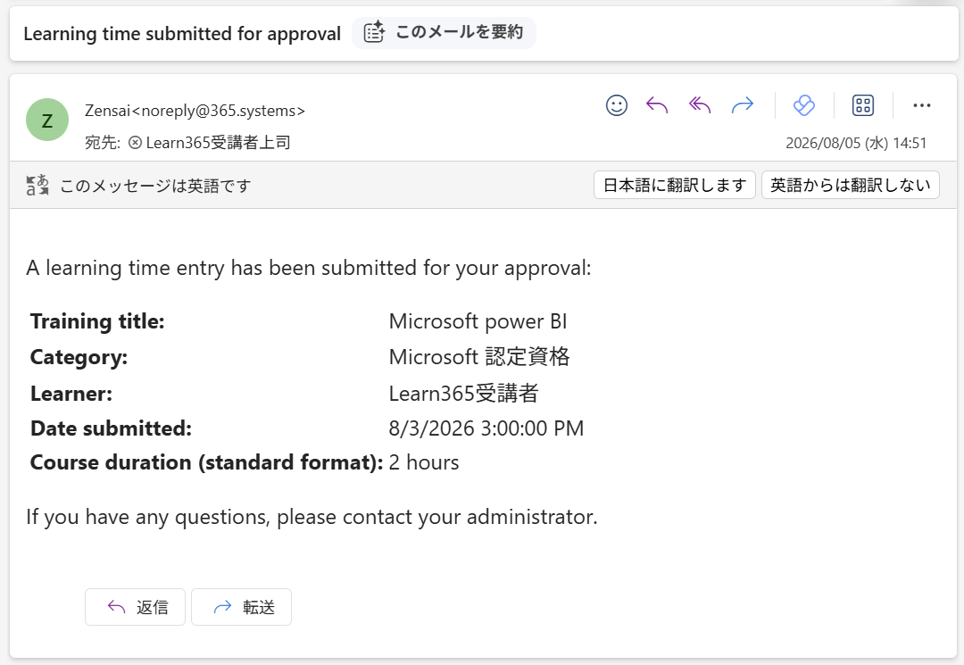The image size is (964, 665).
Task: Translate message with 日本語に翻訳します
Action: [675, 185]
